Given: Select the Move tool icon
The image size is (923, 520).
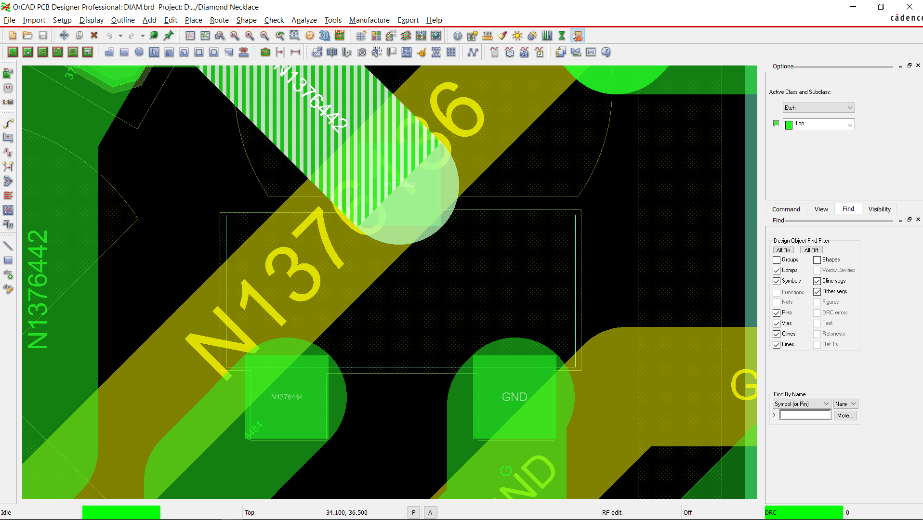Looking at the screenshot, I should [x=64, y=35].
